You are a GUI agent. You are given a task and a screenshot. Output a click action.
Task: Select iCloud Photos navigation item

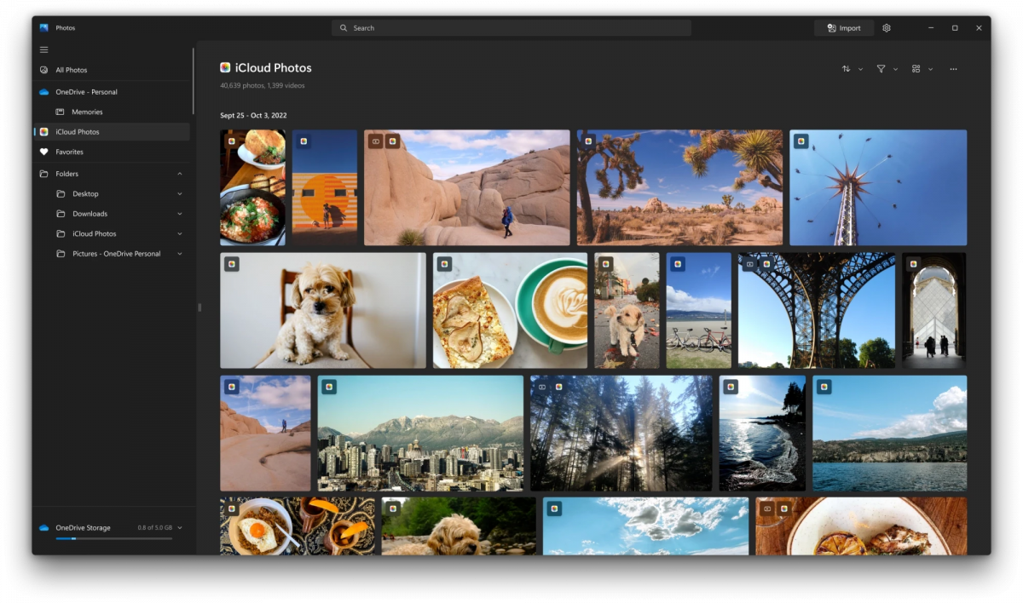tap(112, 132)
